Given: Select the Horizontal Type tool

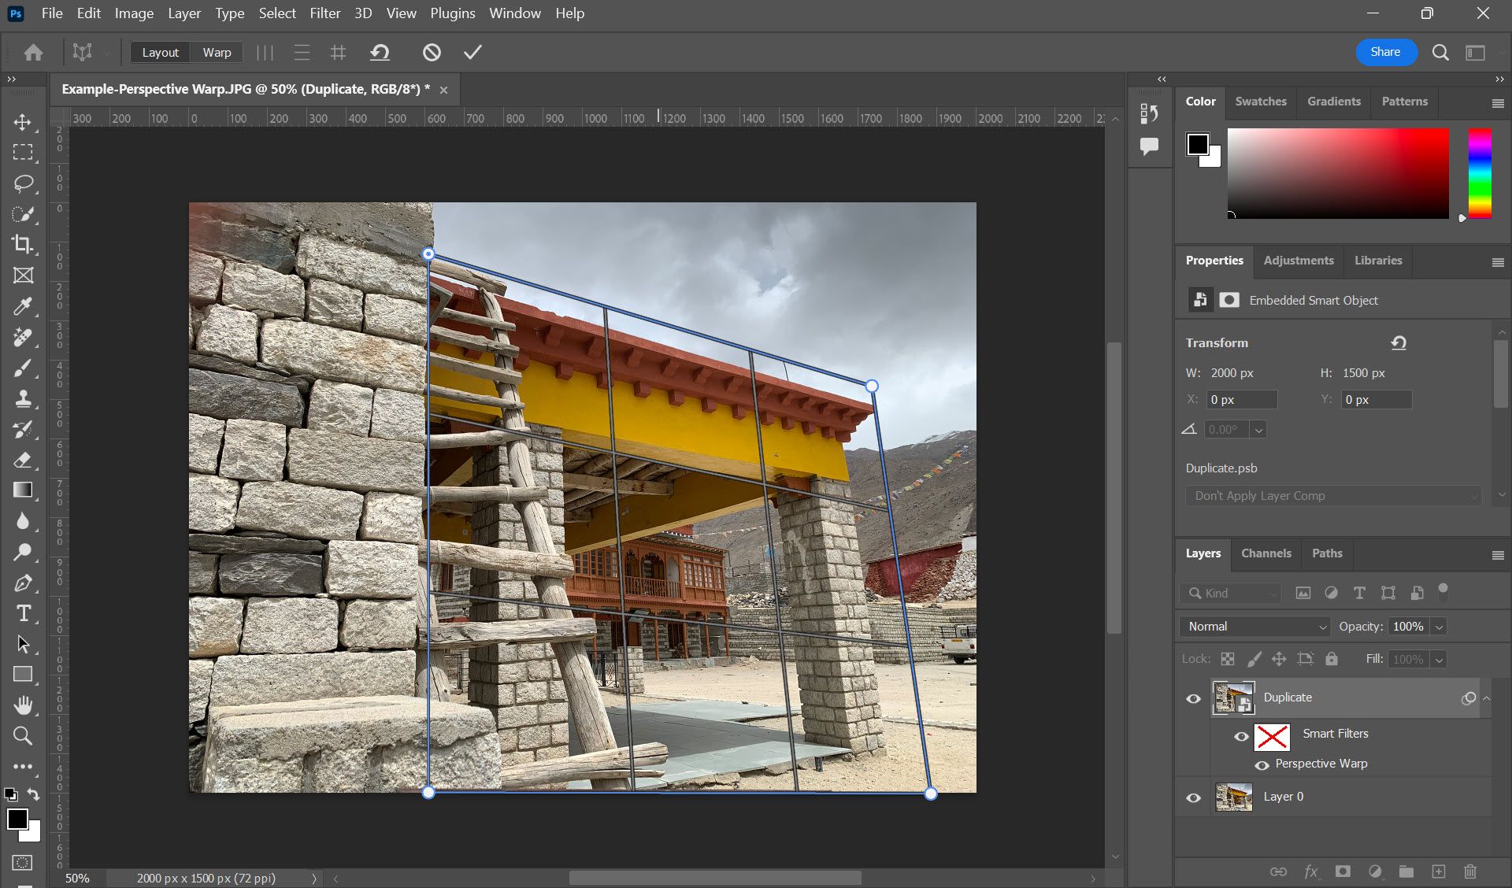Looking at the screenshot, I should [23, 613].
